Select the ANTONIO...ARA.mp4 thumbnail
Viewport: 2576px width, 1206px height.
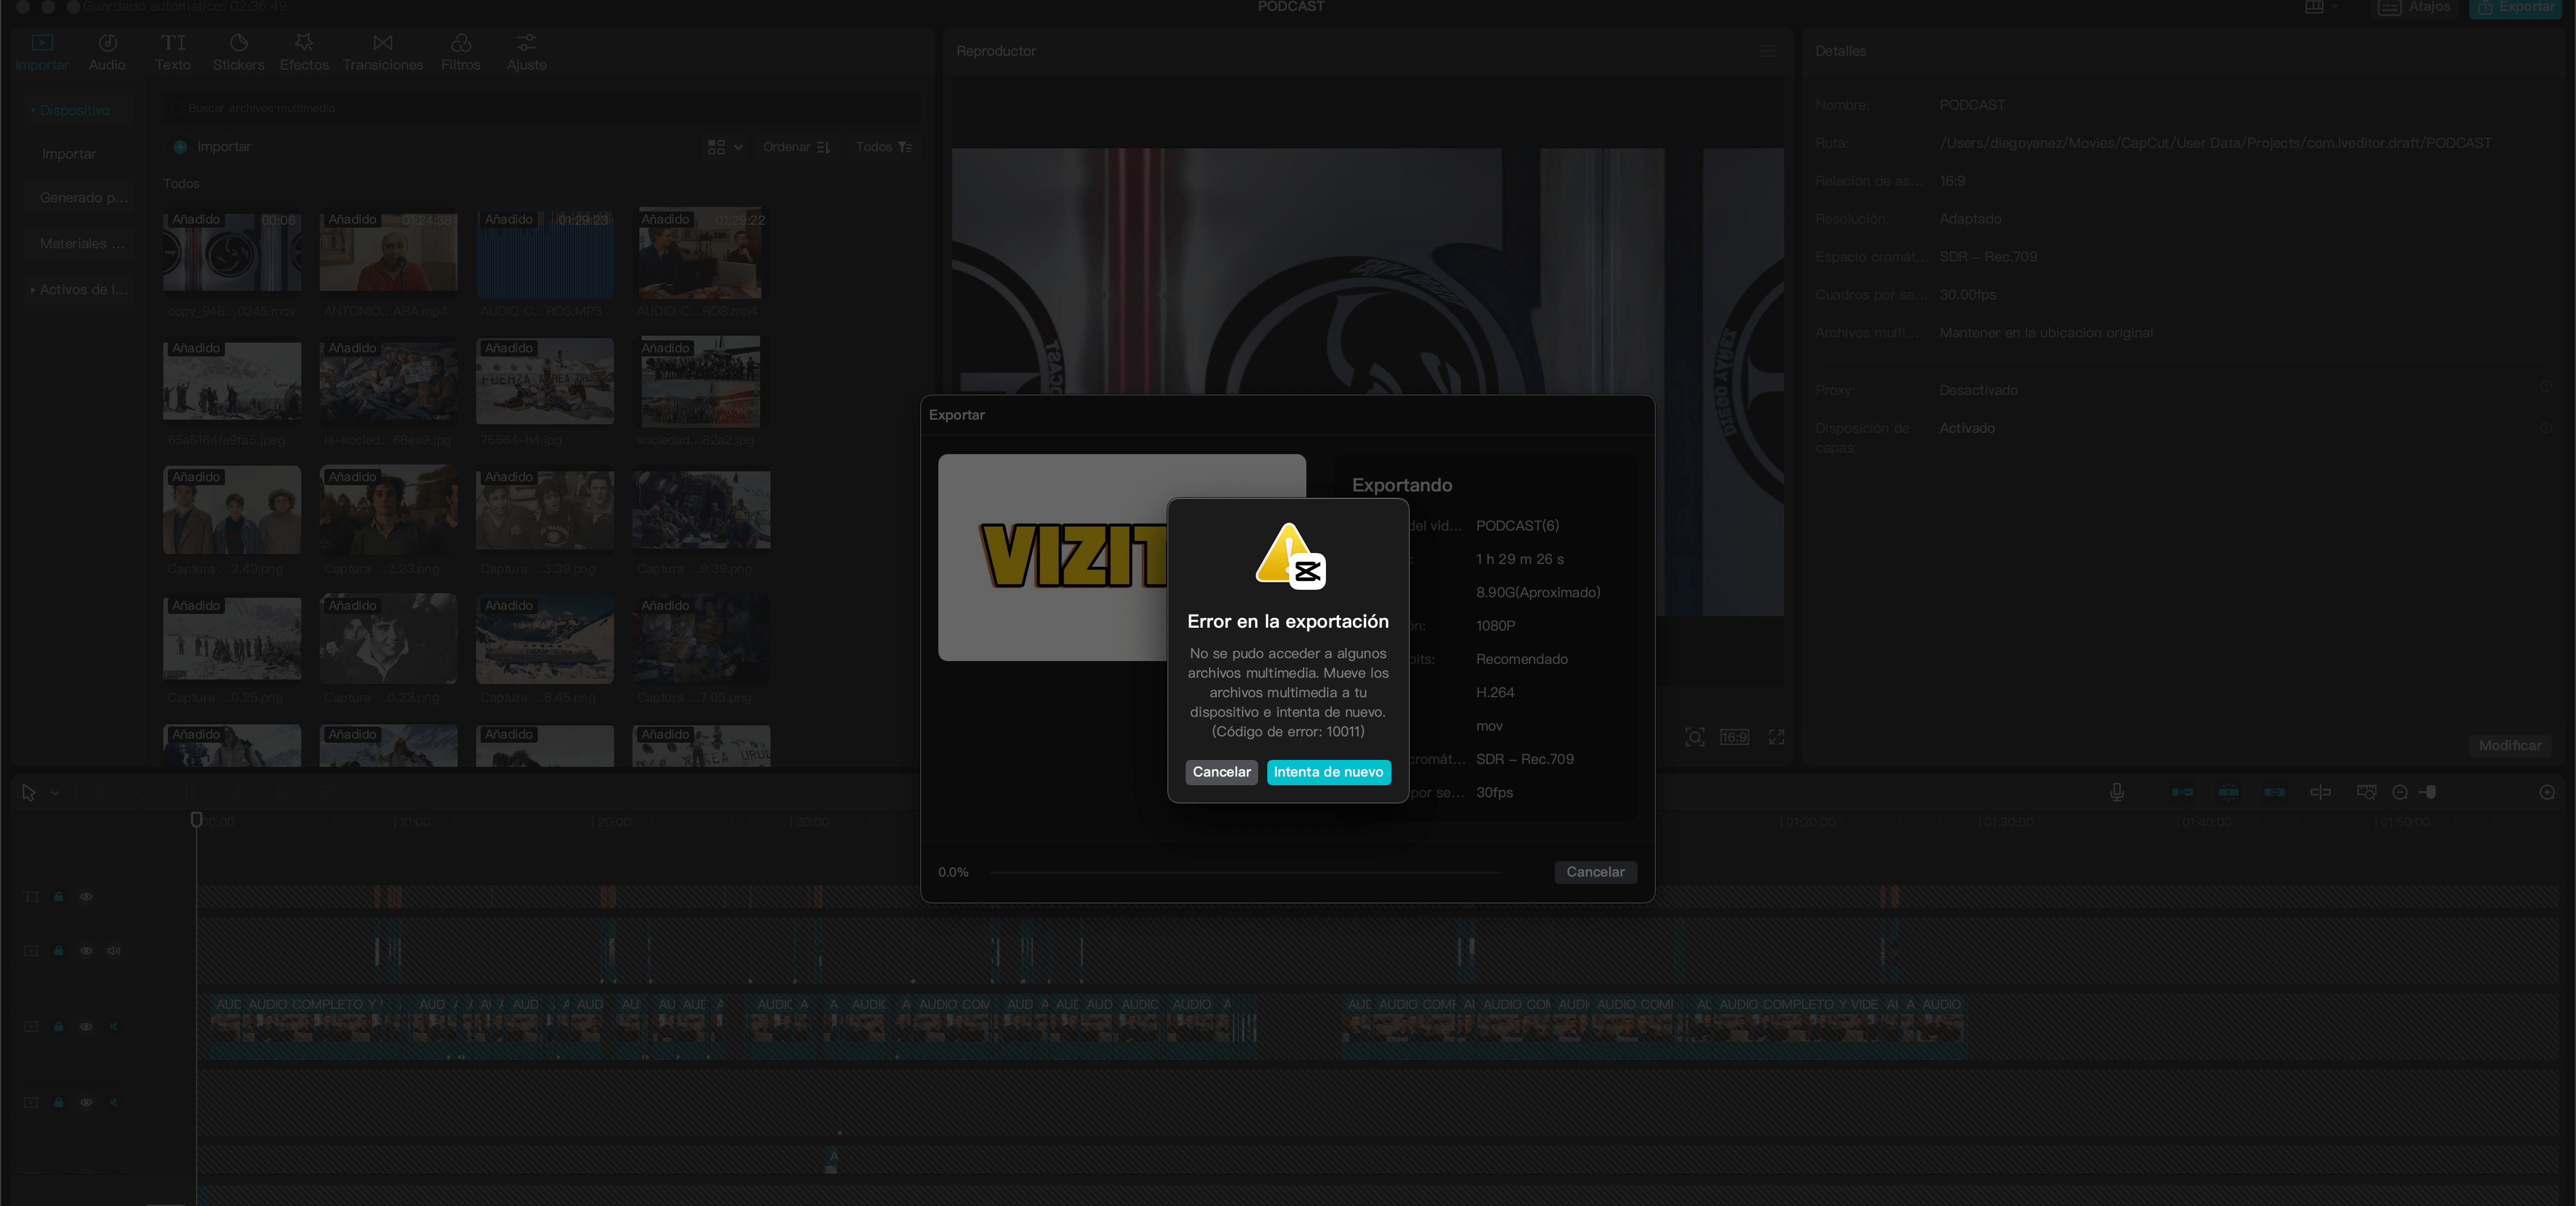click(388, 252)
